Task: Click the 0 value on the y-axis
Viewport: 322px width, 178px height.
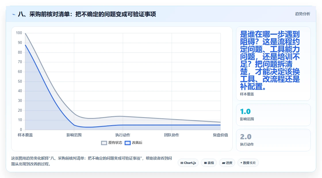Action: (21, 129)
